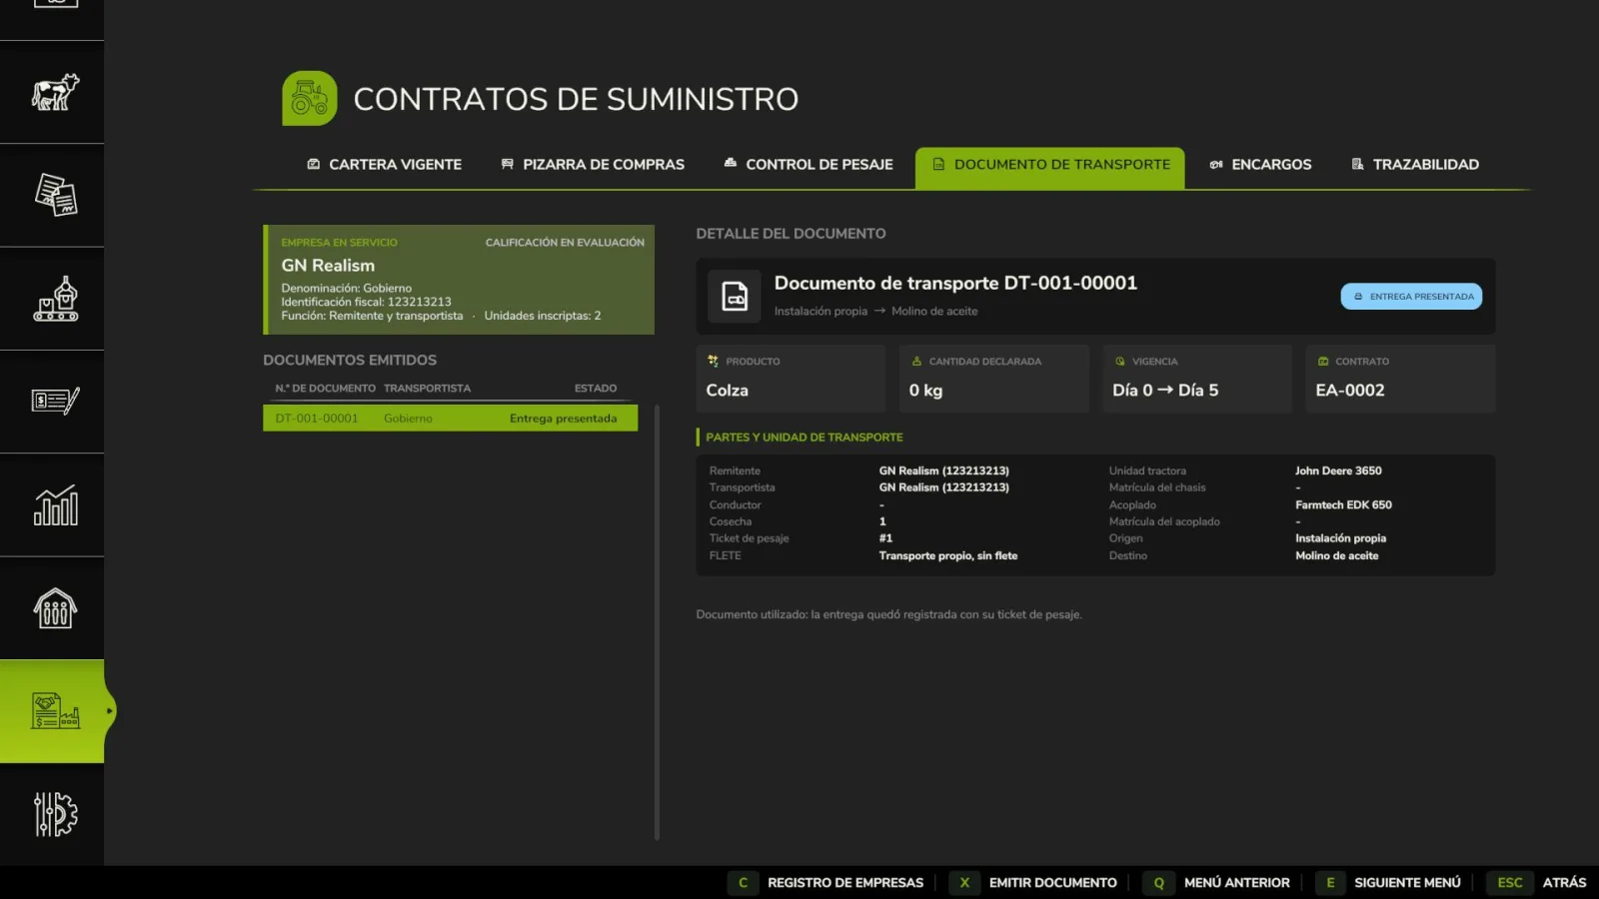Image resolution: width=1599 pixels, height=899 pixels.
Task: Open the production chains sidebar icon
Action: coord(55,299)
